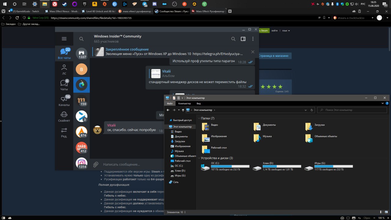
Task: Open 'Ред.' folder editing in Telegram
Action: [x=64, y=132]
